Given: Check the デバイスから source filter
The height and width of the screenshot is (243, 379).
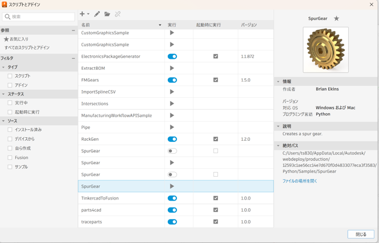Looking at the screenshot, I should click(10, 139).
